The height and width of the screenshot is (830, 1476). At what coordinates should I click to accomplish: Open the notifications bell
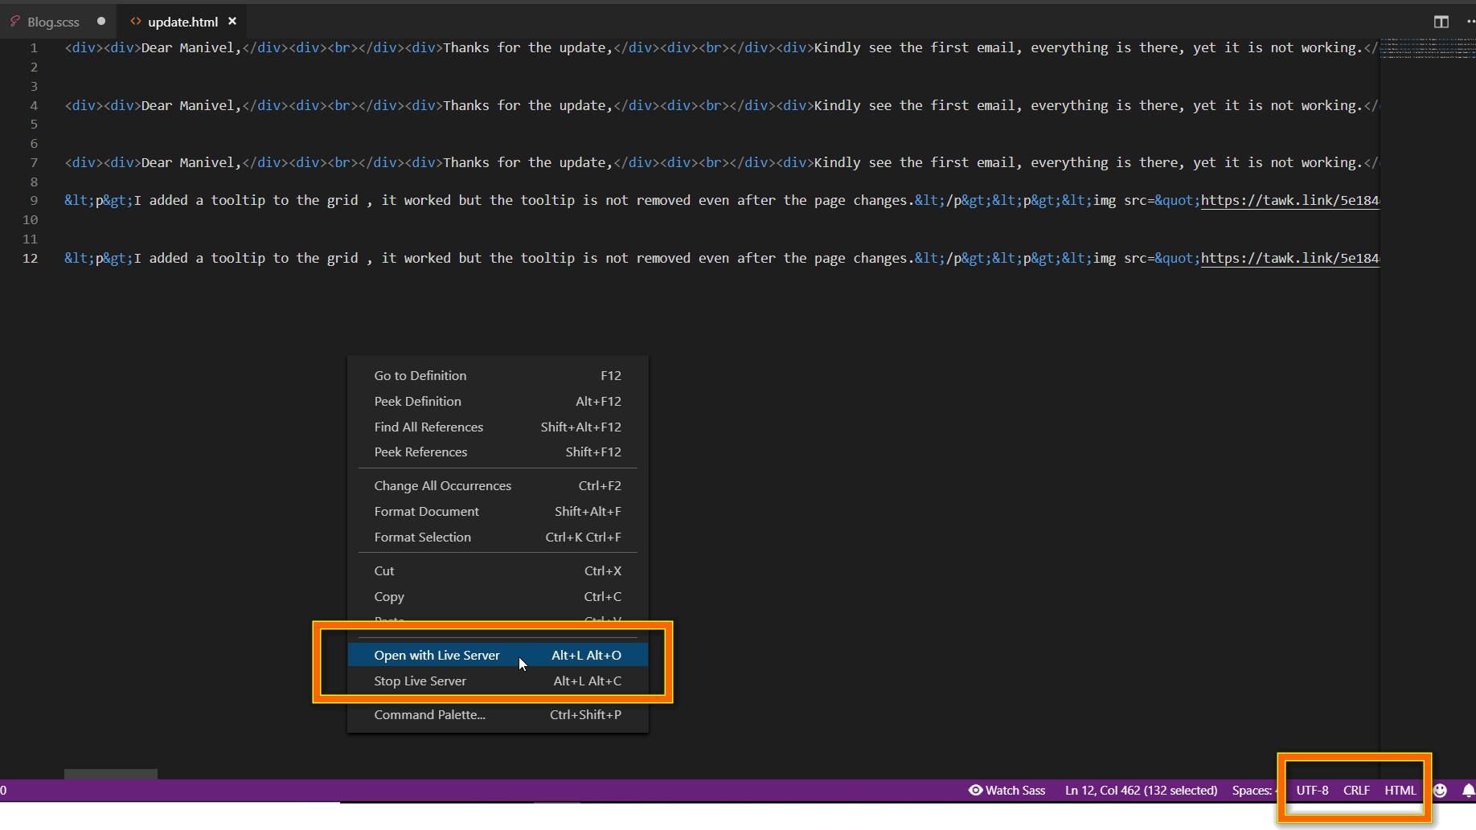(1468, 791)
